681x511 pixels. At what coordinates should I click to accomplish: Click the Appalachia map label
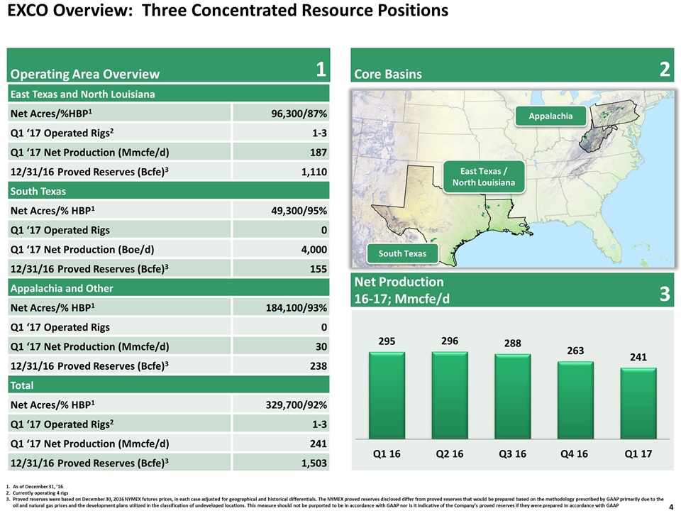[550, 116]
